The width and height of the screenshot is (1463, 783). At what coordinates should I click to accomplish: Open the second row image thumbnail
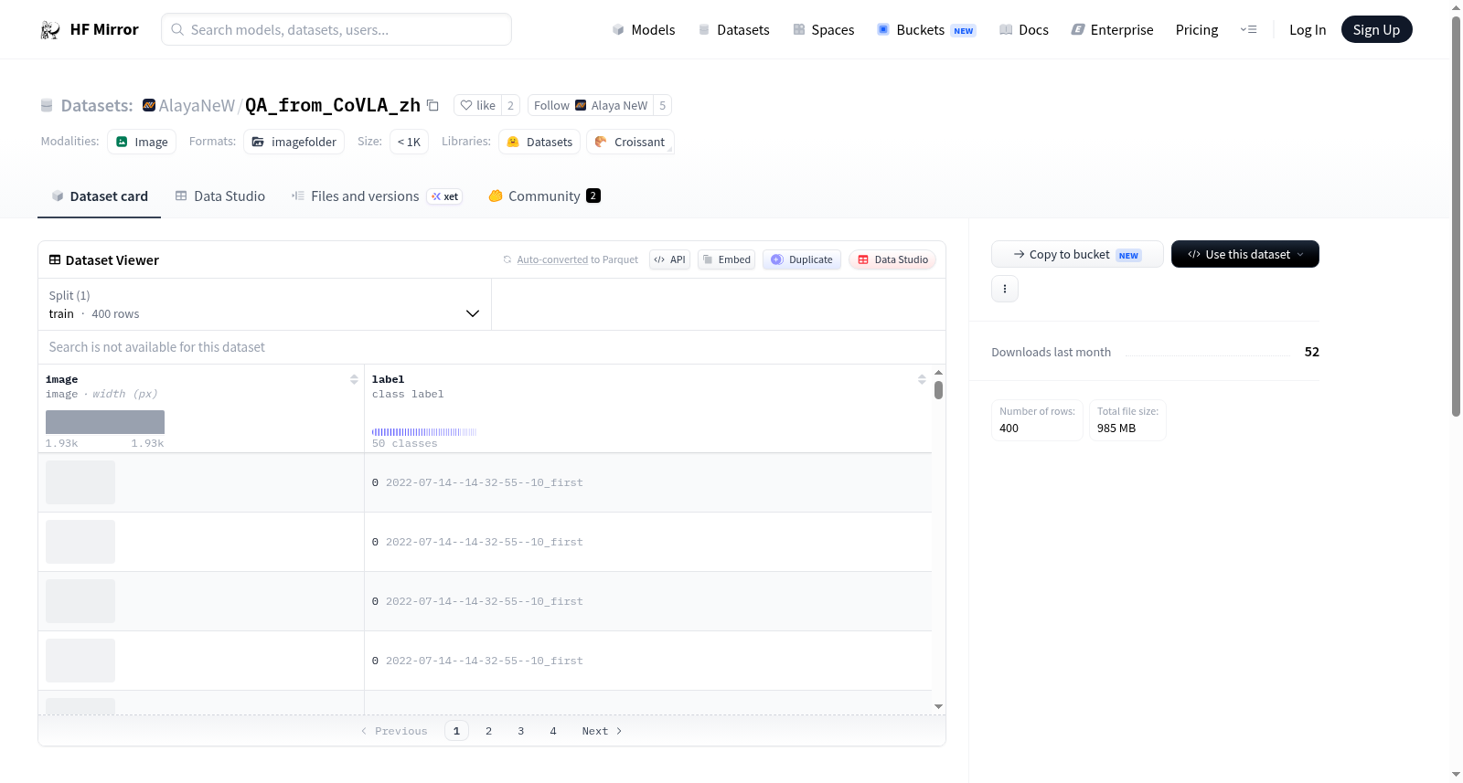80,542
